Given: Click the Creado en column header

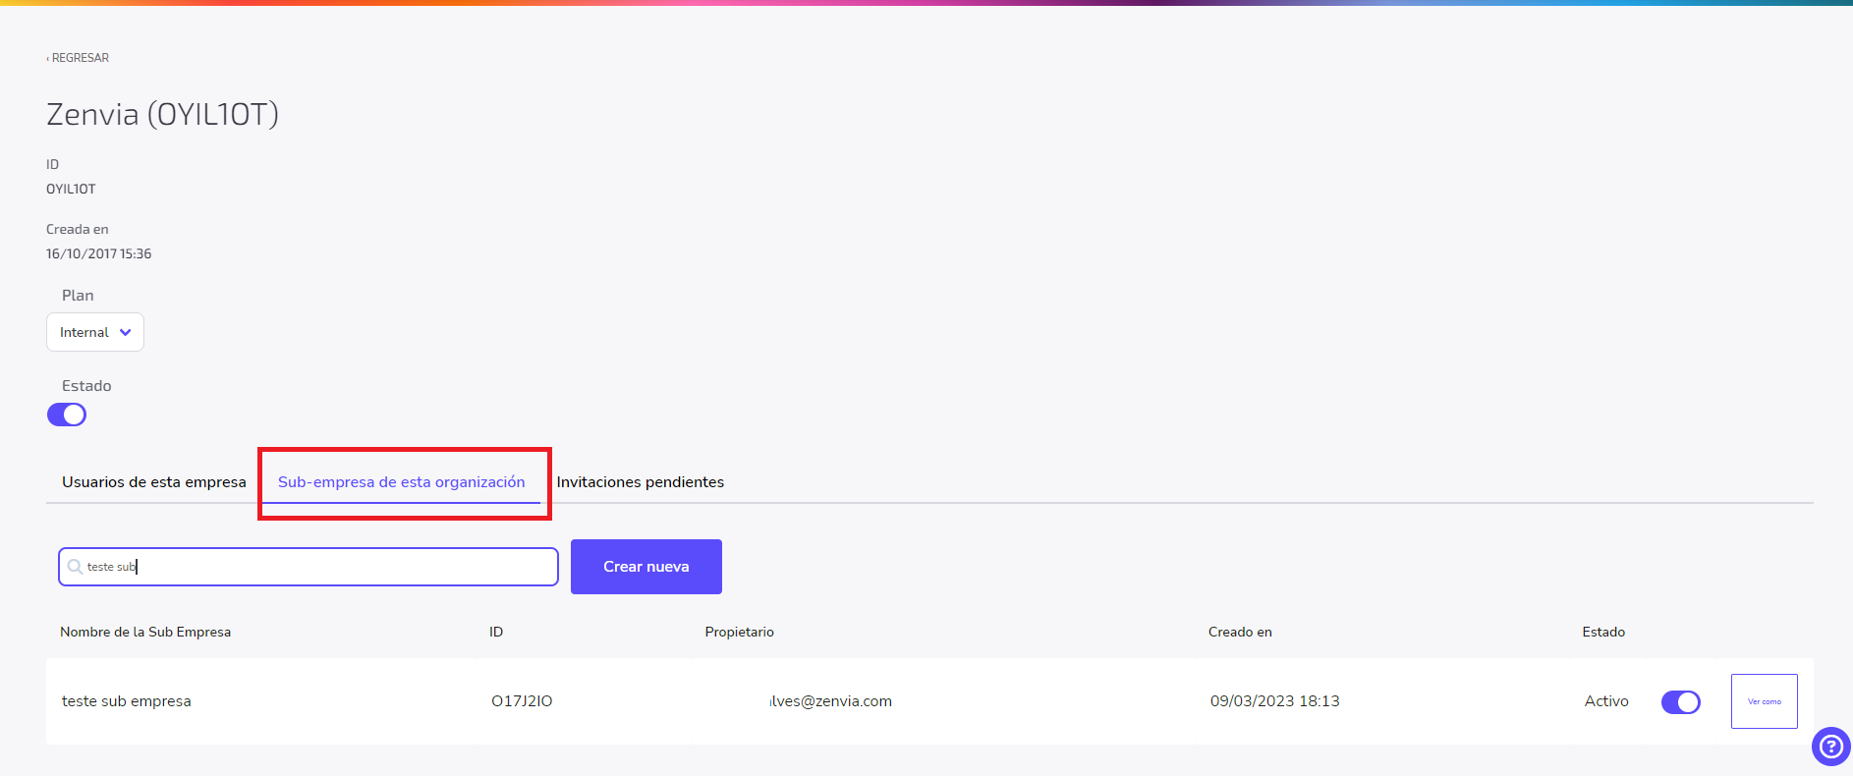Looking at the screenshot, I should pos(1240,632).
